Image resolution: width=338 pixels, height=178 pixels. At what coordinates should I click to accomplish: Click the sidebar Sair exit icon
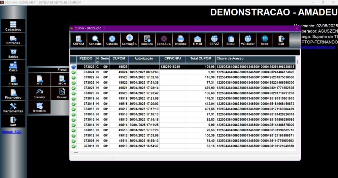[13, 121]
